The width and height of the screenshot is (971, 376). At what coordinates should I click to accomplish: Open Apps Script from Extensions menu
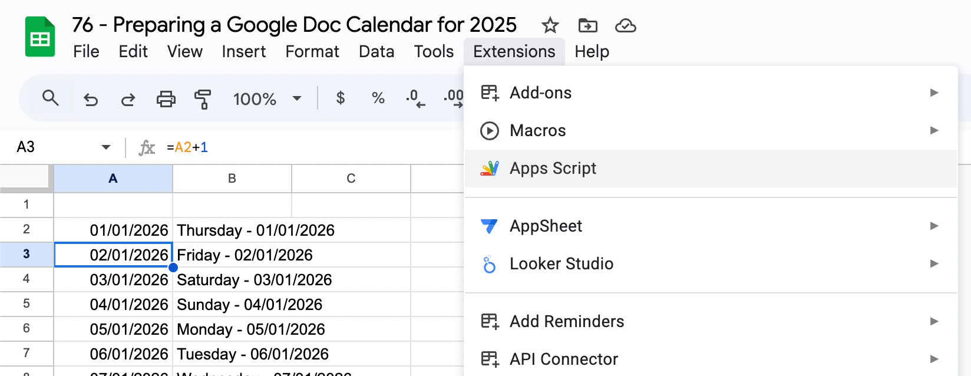pyautogui.click(x=553, y=169)
